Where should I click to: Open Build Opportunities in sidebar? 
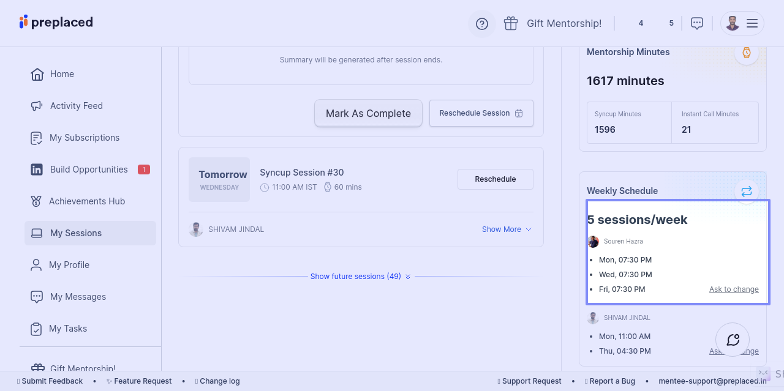[x=89, y=169]
